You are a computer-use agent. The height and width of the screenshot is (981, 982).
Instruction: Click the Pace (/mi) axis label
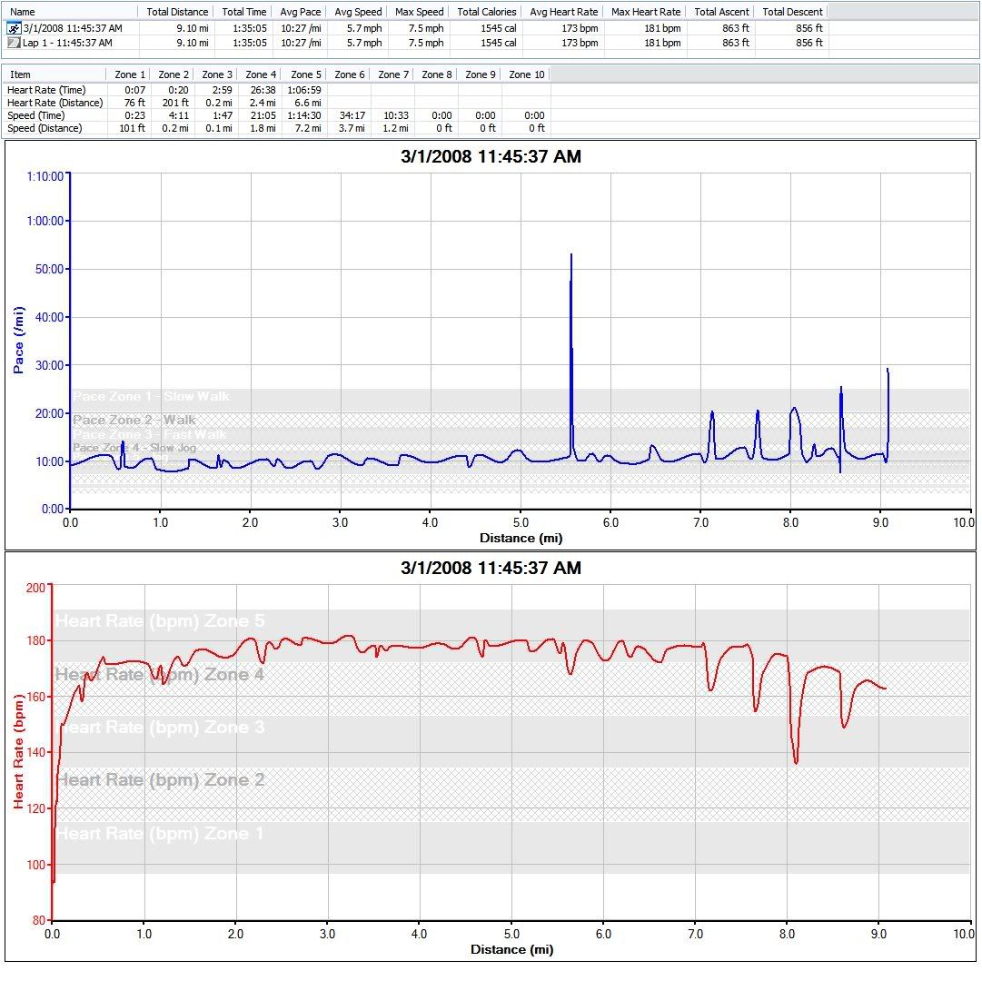[18, 342]
